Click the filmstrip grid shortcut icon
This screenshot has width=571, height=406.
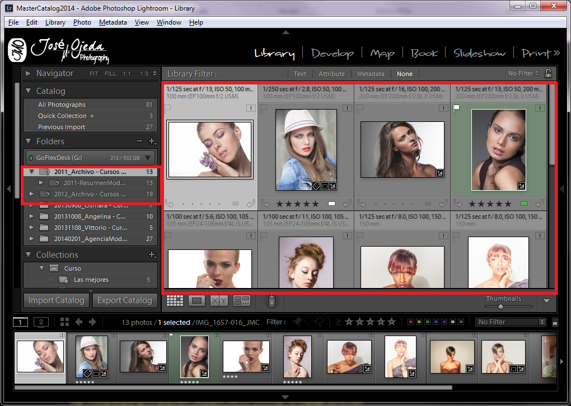pos(65,322)
